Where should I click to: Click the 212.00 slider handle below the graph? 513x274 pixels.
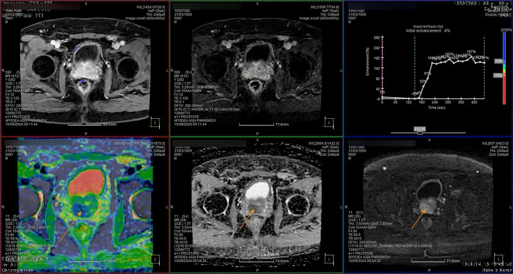pos(419,131)
